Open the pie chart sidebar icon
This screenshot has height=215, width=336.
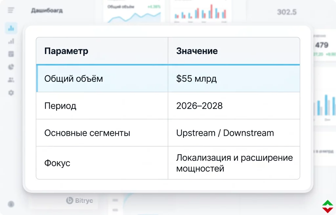(11, 67)
